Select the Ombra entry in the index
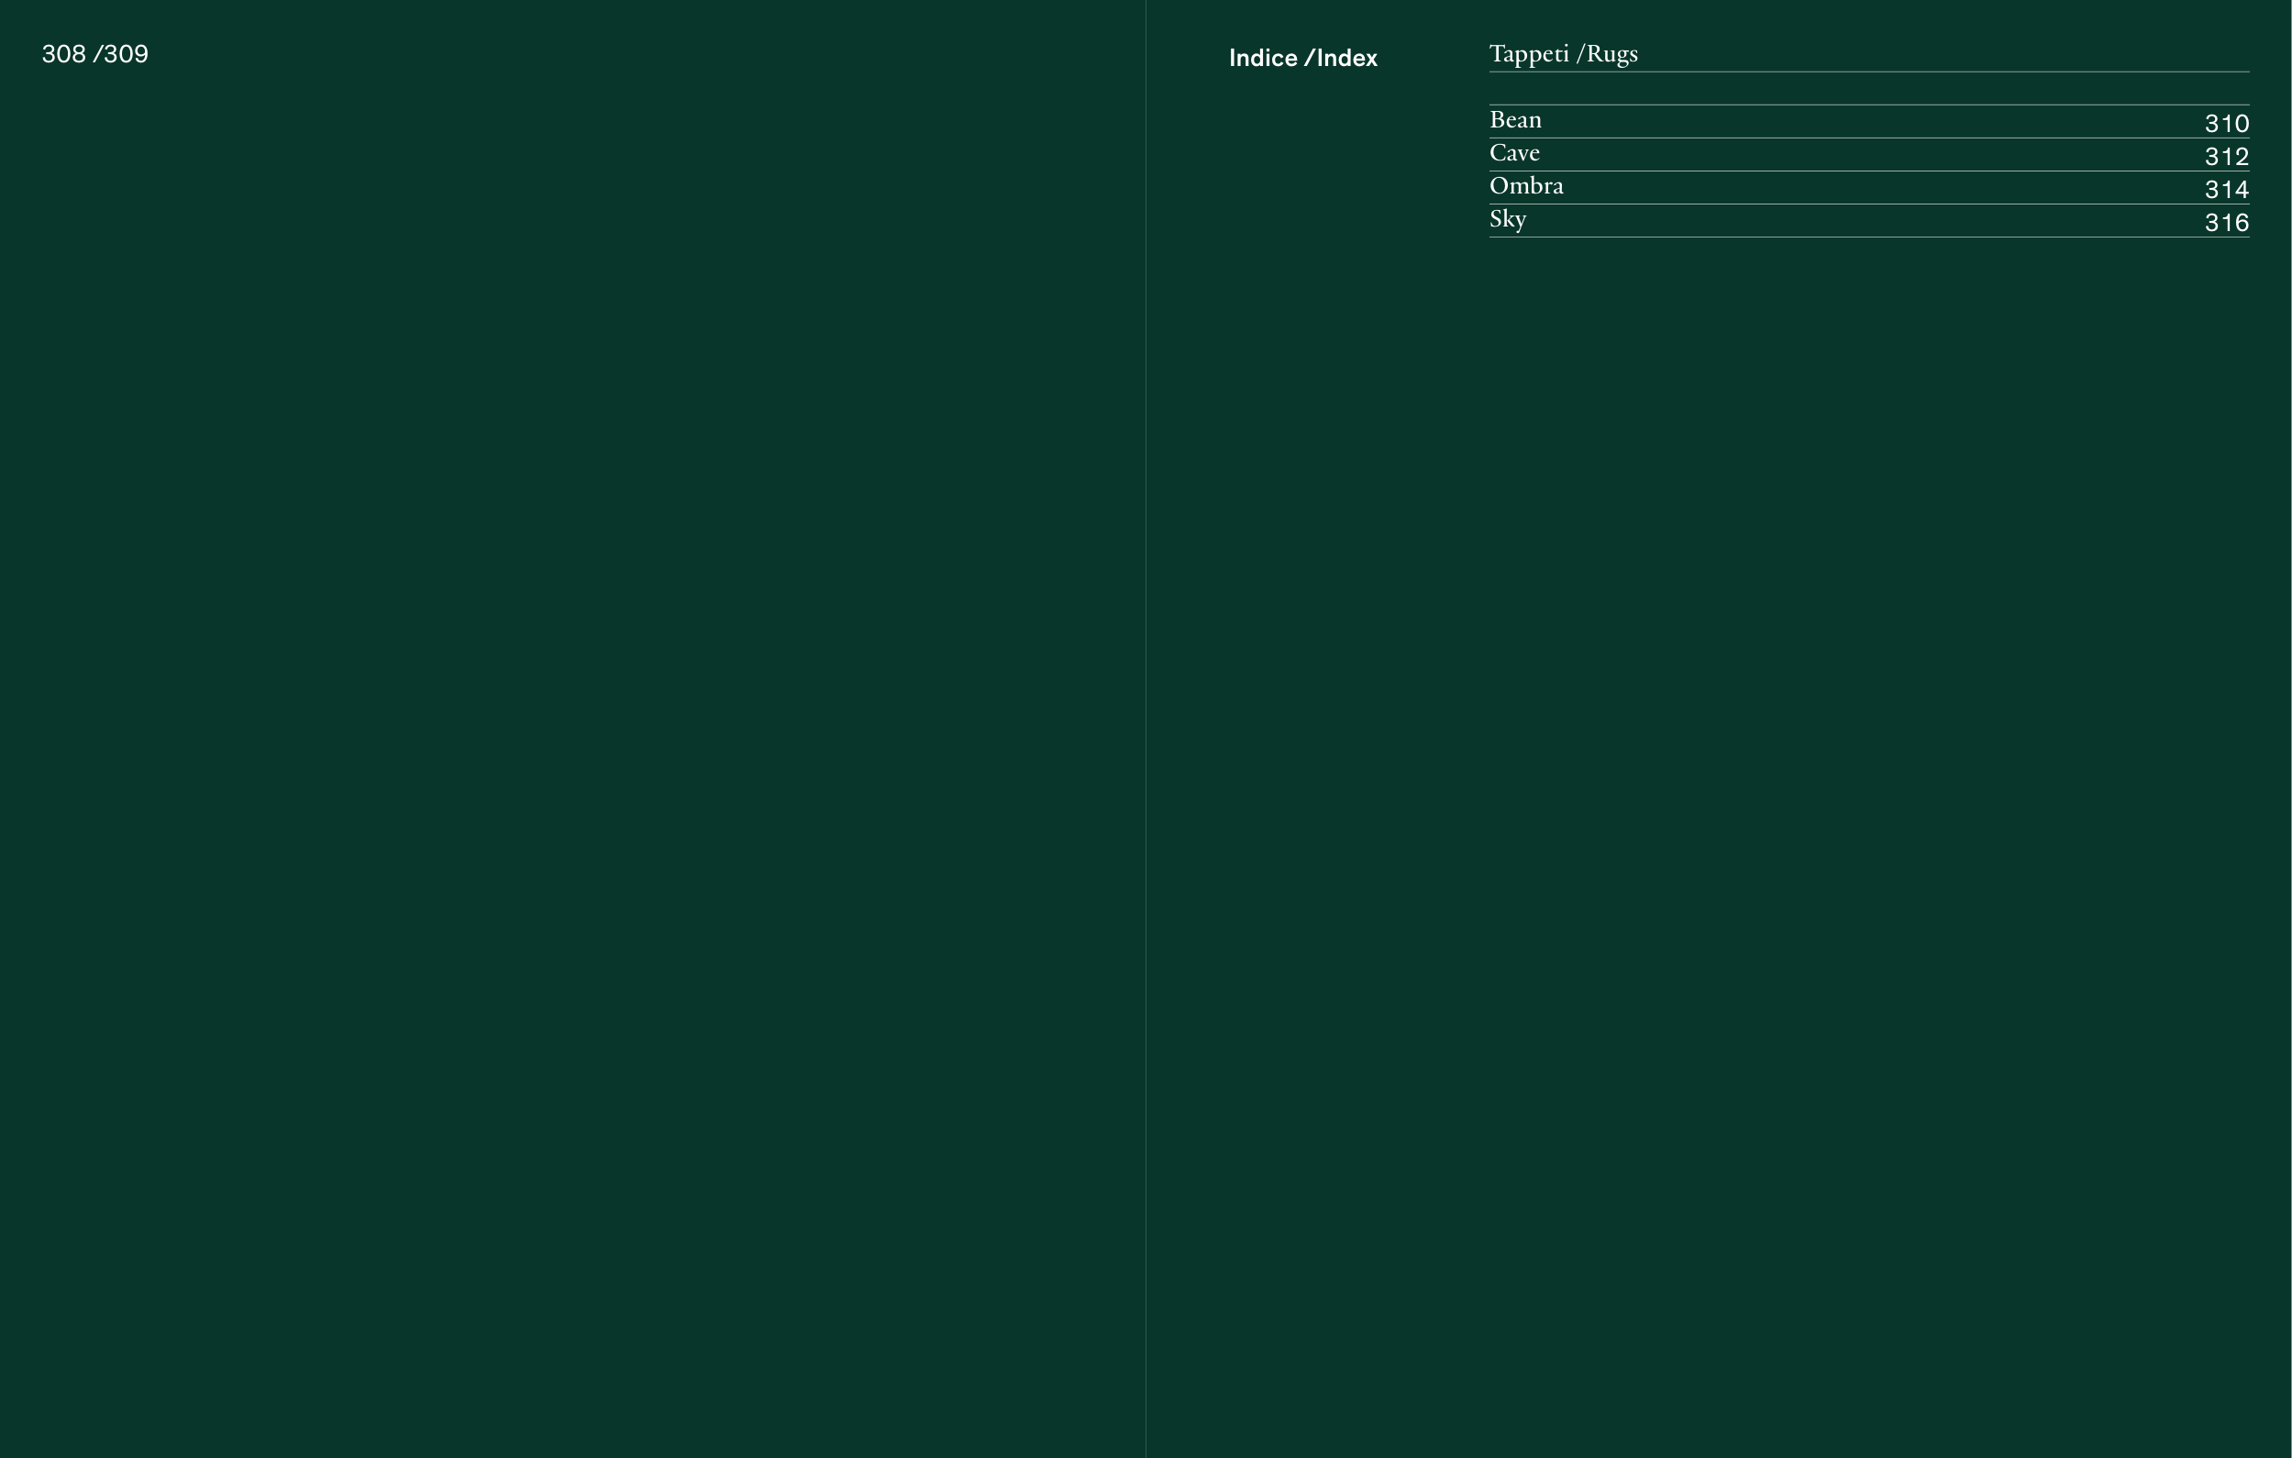 [x=1526, y=186]
